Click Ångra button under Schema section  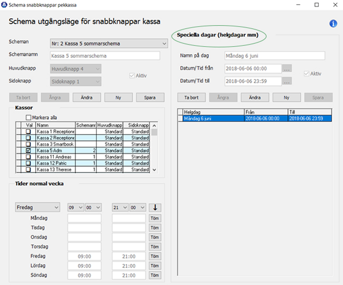click(55, 98)
